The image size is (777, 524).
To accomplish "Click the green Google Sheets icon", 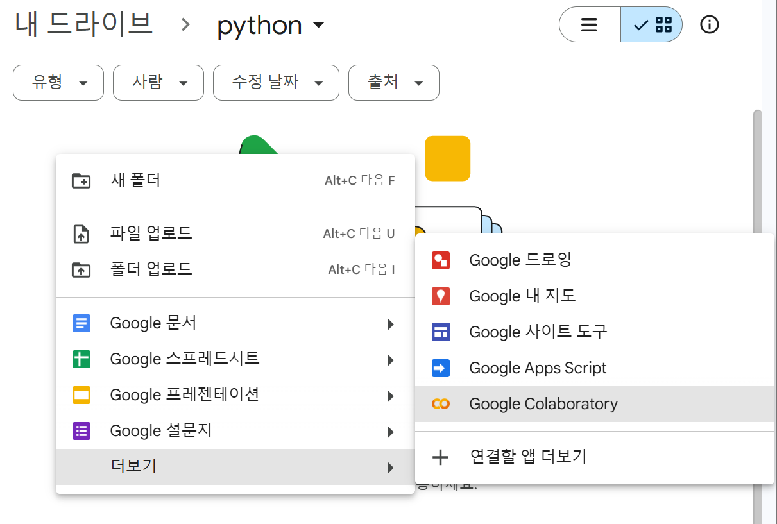I will [x=81, y=359].
